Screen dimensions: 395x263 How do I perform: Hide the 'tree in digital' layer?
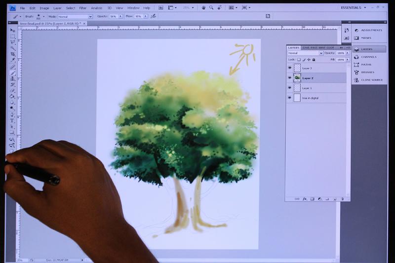(x=289, y=98)
